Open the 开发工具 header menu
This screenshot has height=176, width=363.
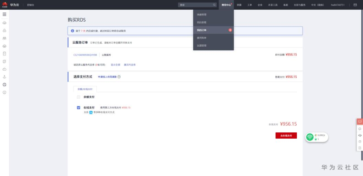click(x=273, y=5)
